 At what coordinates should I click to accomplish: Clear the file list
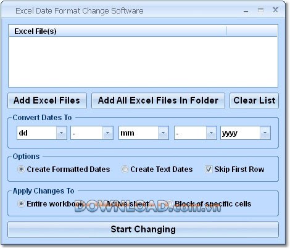tap(254, 100)
